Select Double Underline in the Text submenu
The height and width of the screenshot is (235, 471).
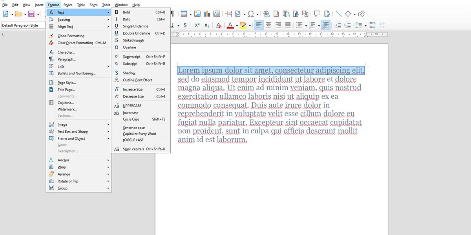[x=136, y=33]
